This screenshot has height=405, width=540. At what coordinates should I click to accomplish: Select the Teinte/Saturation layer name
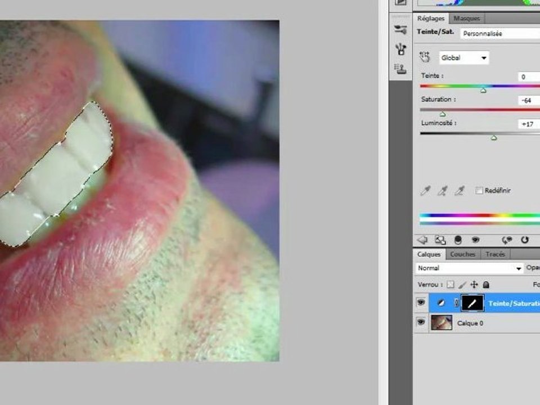[x=514, y=303]
